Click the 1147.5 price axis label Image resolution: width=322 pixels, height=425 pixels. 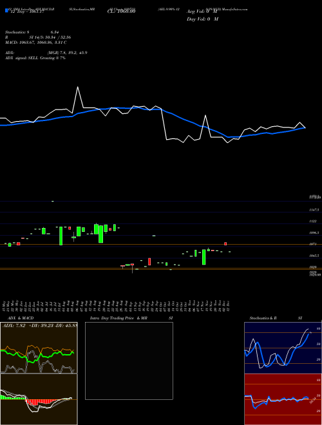(x=314, y=210)
